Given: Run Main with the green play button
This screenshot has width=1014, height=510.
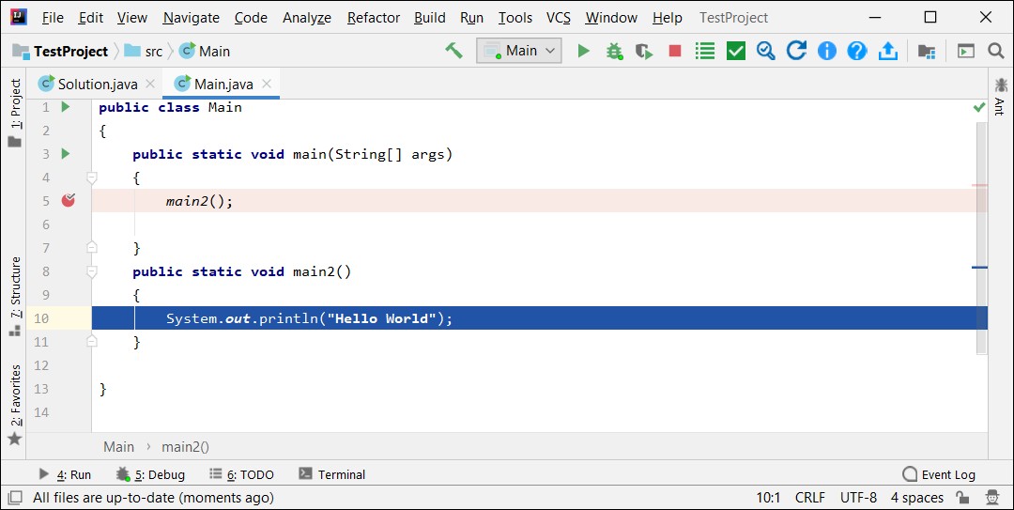Looking at the screenshot, I should pos(583,51).
